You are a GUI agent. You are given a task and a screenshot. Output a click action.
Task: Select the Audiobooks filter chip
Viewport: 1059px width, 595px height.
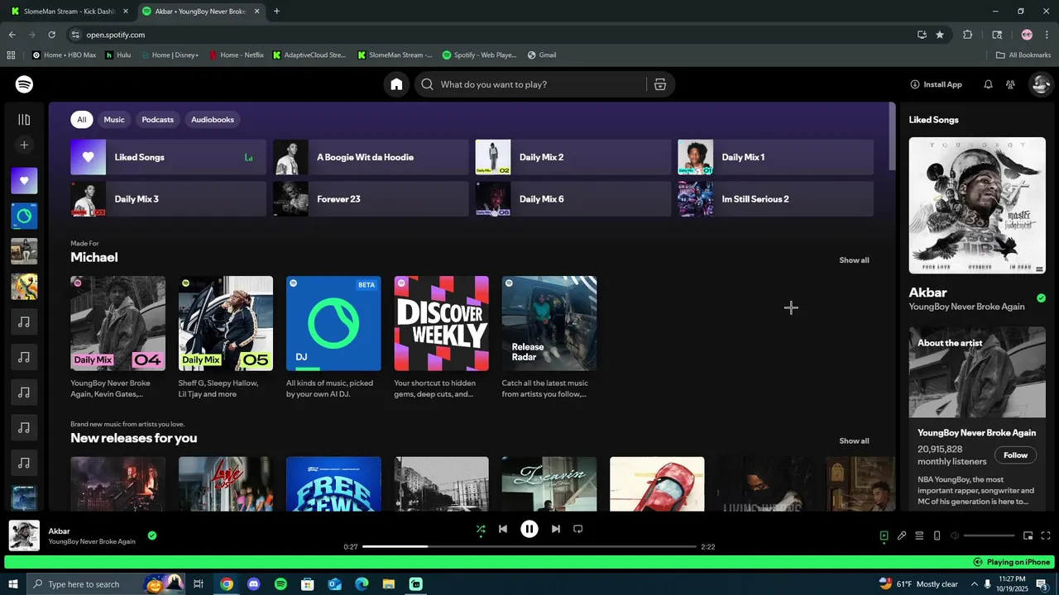(x=213, y=120)
